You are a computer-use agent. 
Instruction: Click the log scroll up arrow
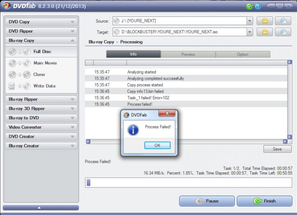pos(290,62)
